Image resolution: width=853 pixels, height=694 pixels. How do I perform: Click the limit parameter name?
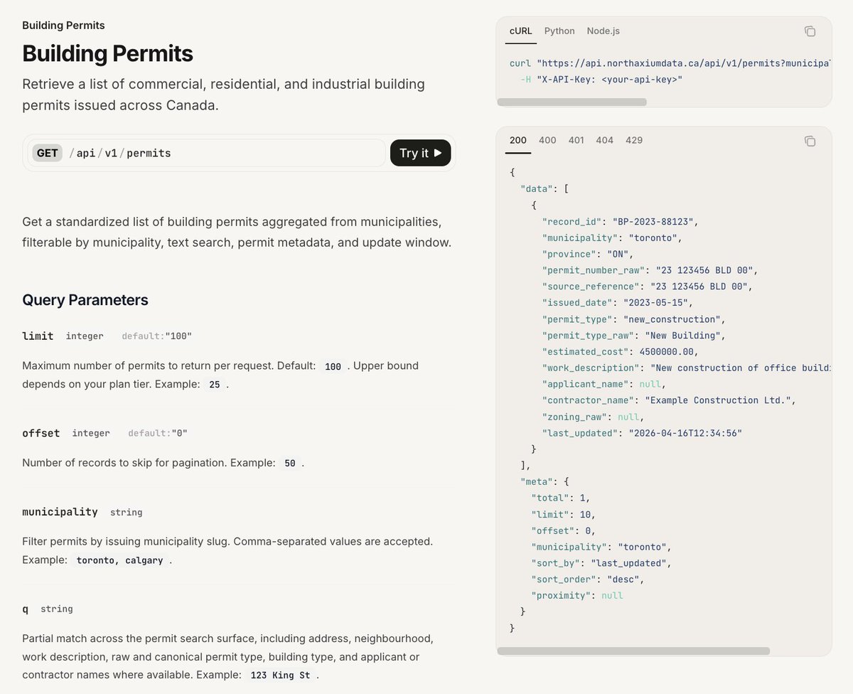38,336
